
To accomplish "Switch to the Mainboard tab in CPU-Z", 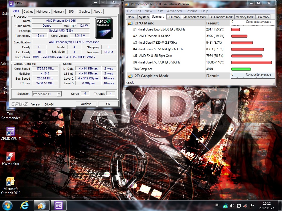I will (43, 12).
